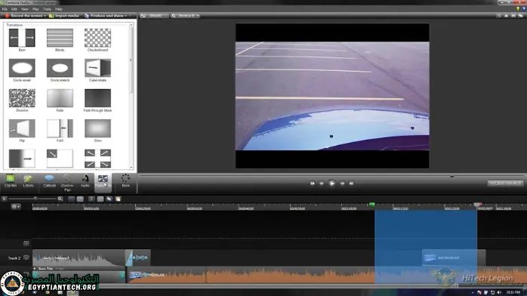Click the second timeline edit toolbar button

point(80,199)
